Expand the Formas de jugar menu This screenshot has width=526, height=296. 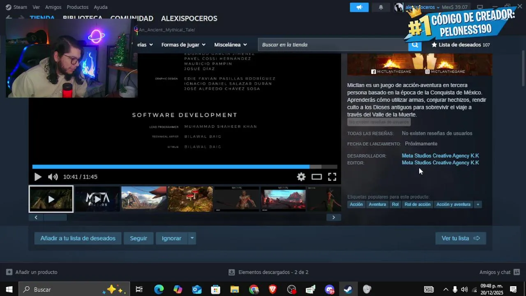183,44
